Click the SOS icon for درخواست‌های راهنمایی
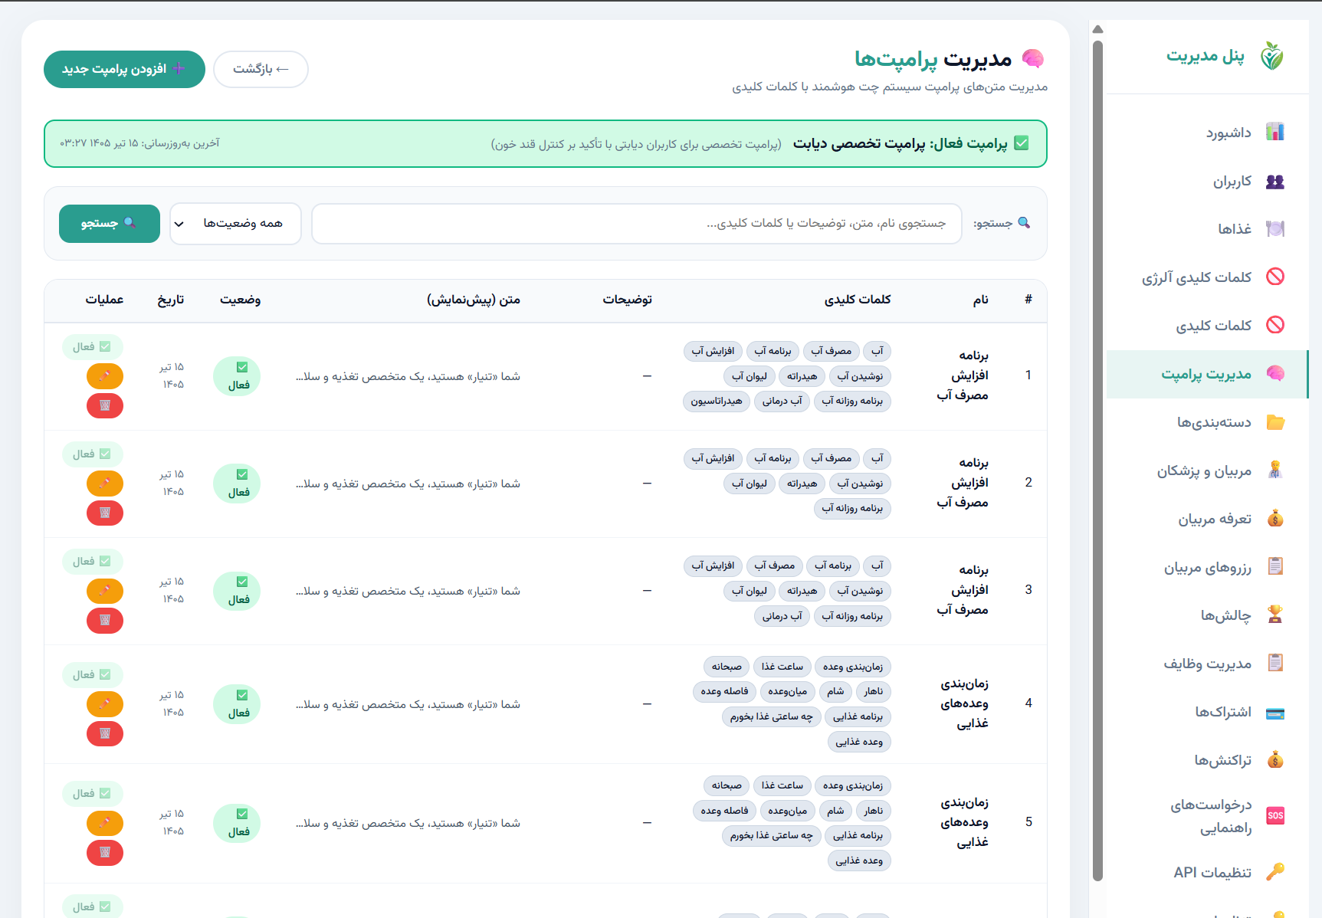 pos(1275,815)
